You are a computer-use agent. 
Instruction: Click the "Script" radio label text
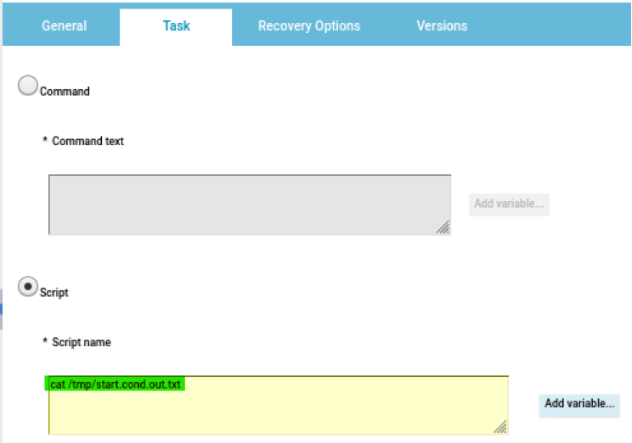[x=54, y=292]
